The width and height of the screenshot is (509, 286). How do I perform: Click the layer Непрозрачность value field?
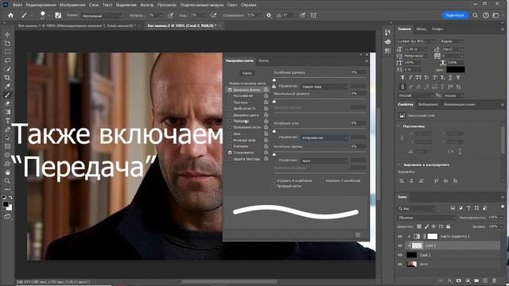[493, 218]
